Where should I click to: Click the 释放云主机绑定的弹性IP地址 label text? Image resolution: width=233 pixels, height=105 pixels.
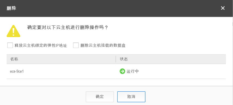coord(41,45)
